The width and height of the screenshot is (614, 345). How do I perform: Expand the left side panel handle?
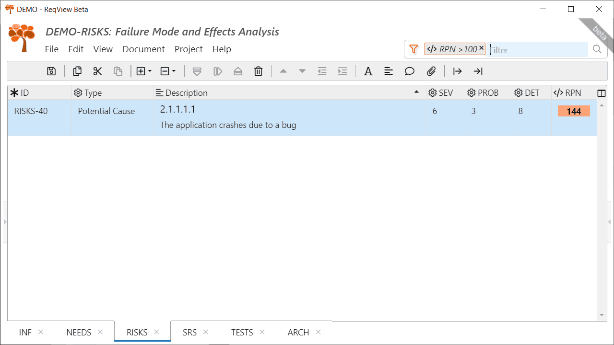[x=5, y=222]
